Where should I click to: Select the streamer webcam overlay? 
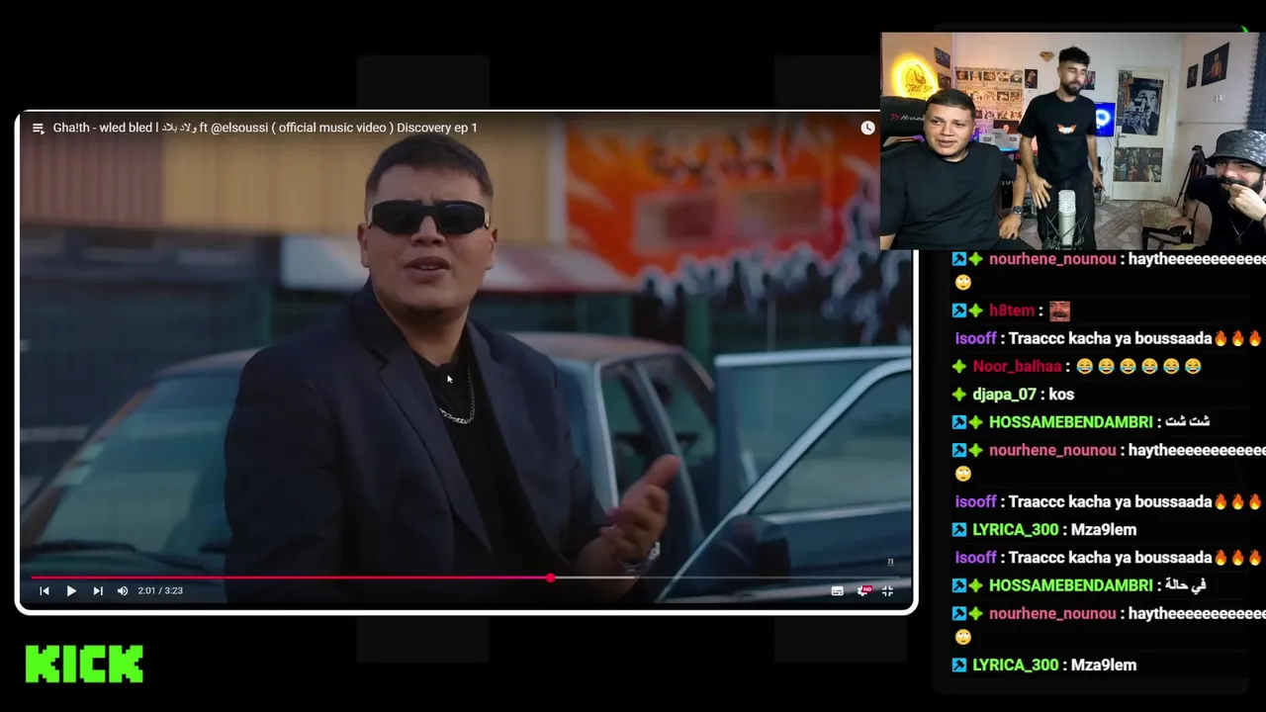1073,140
